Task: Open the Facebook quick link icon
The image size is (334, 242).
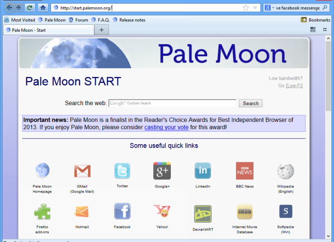Action: tap(122, 212)
